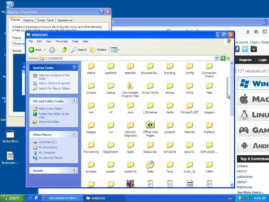
Task: Click Make a new folder
Action: 50,109
